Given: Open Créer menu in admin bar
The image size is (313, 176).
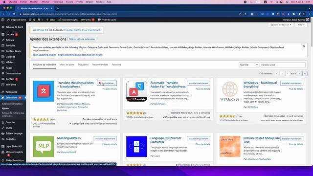Looking at the screenshot, I should tap(51, 20).
